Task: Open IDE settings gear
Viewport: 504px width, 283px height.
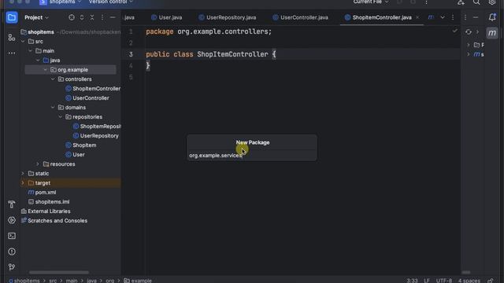Action: point(491,2)
